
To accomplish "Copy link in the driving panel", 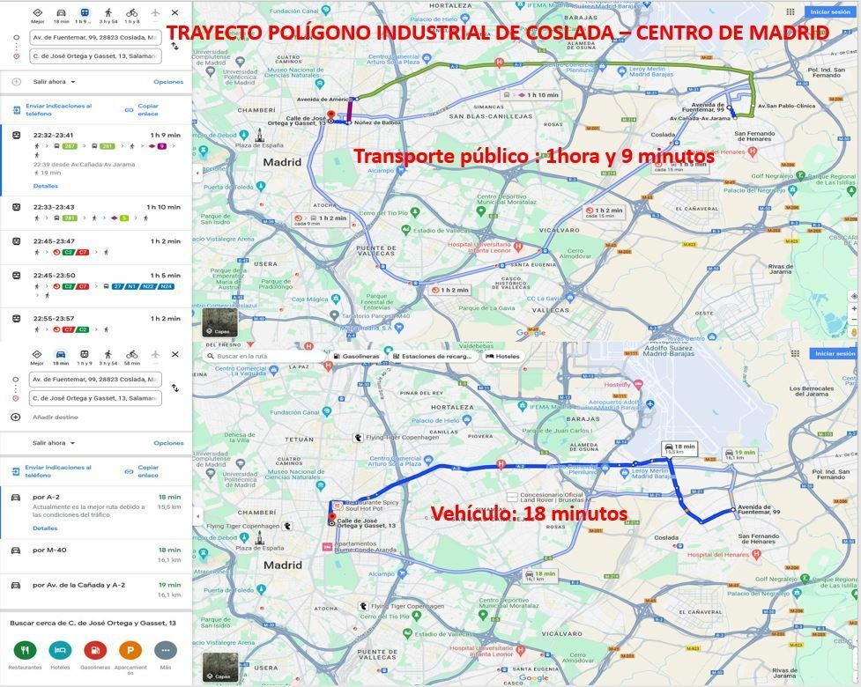I will pyautogui.click(x=142, y=471).
